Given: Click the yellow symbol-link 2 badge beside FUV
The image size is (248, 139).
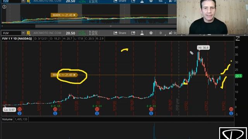Looking at the screenshot, I should [28, 33].
